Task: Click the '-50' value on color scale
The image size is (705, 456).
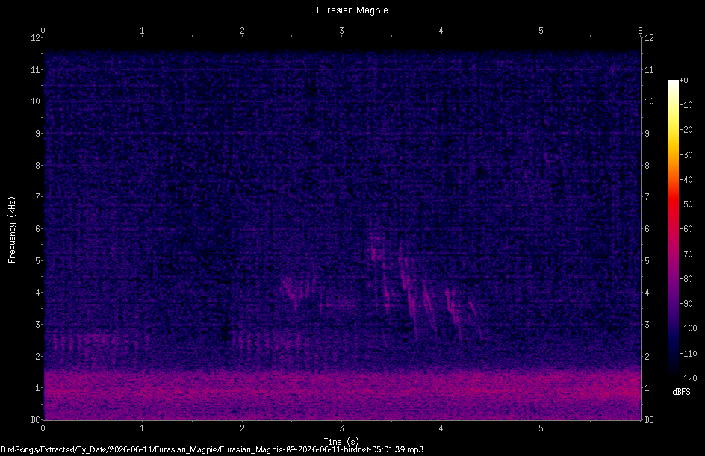Action: [x=686, y=204]
